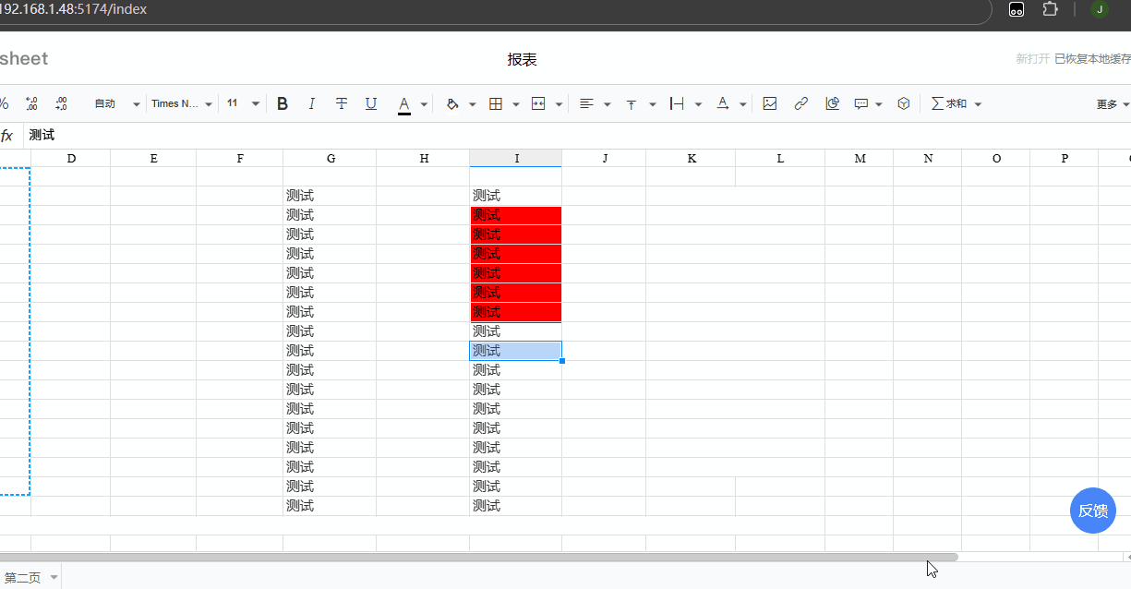1131x589 pixels.
Task: Click the blue-highlighted selected 测试 cell
Action: click(x=516, y=351)
